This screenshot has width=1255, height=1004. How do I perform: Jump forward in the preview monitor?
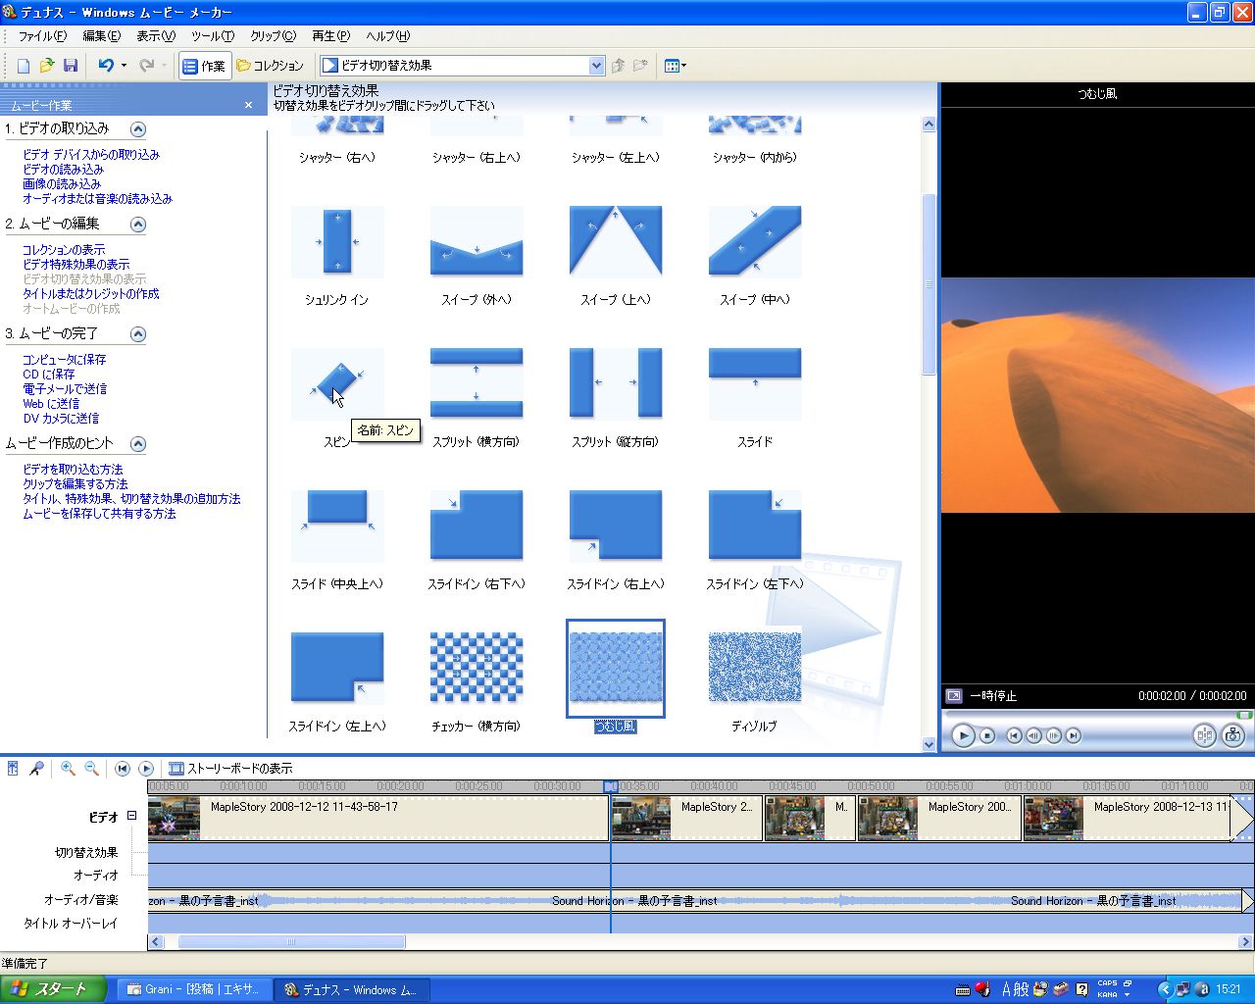click(x=1074, y=735)
